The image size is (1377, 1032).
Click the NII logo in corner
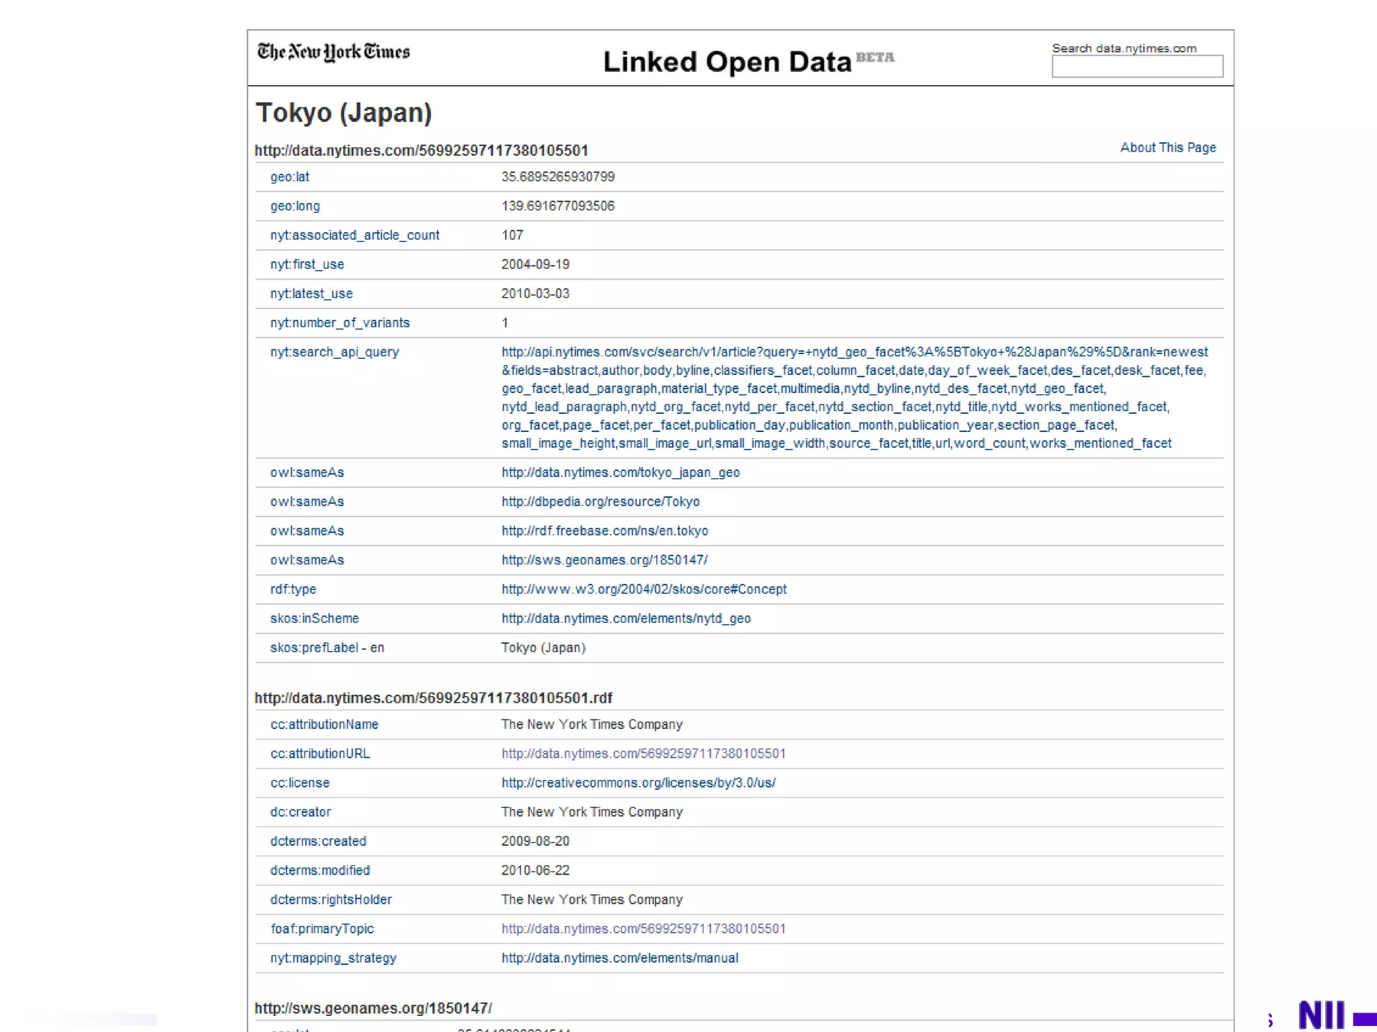[x=1321, y=1015]
